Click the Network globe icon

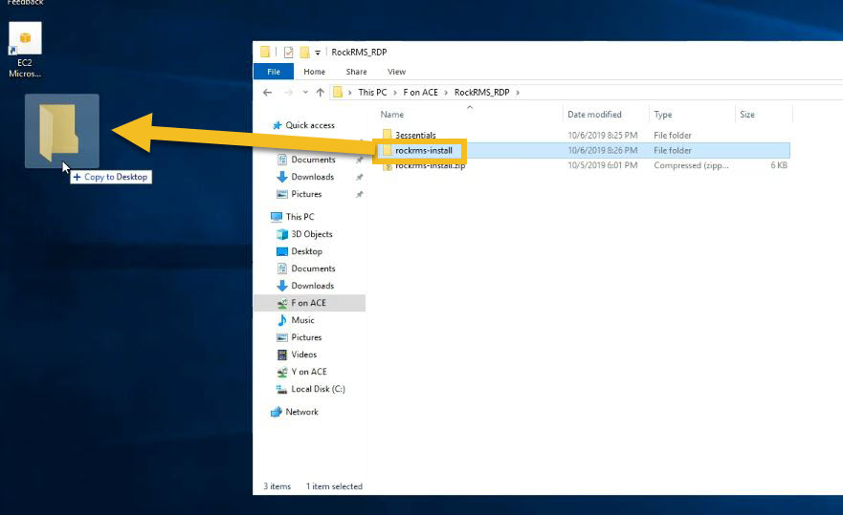pyautogui.click(x=277, y=412)
